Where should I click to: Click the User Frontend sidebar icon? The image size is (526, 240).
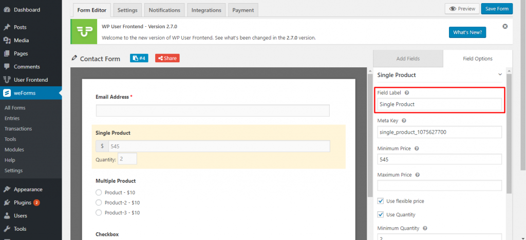pos(7,80)
